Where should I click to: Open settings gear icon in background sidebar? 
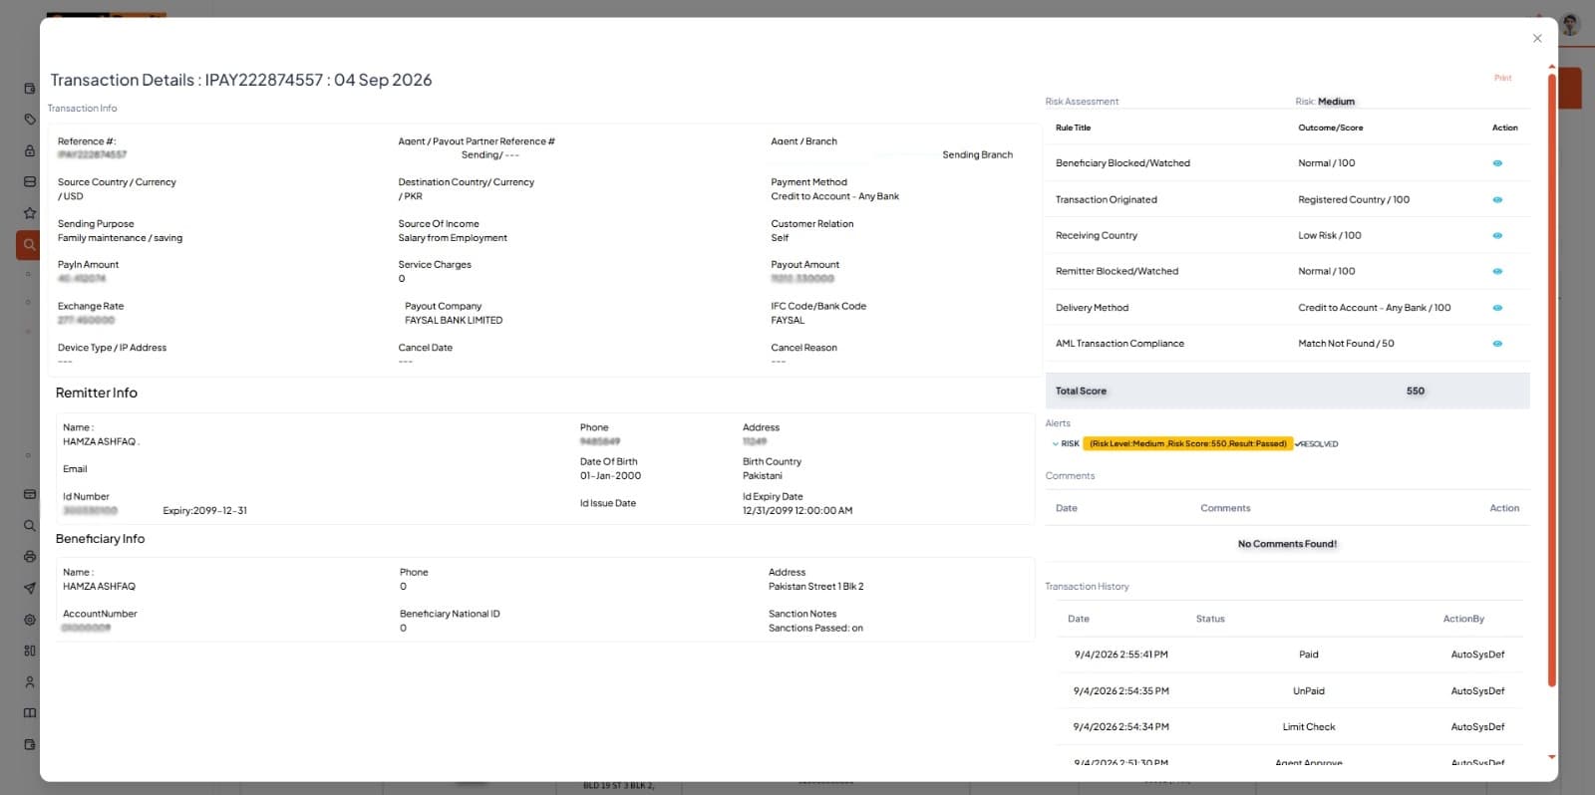(x=30, y=620)
